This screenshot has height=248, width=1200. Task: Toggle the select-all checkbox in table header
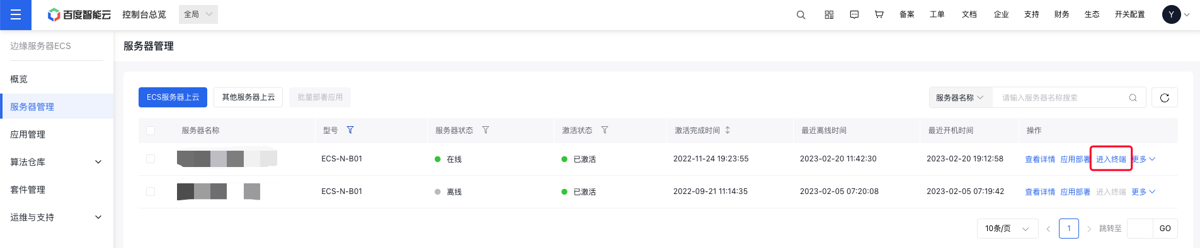pyautogui.click(x=151, y=131)
